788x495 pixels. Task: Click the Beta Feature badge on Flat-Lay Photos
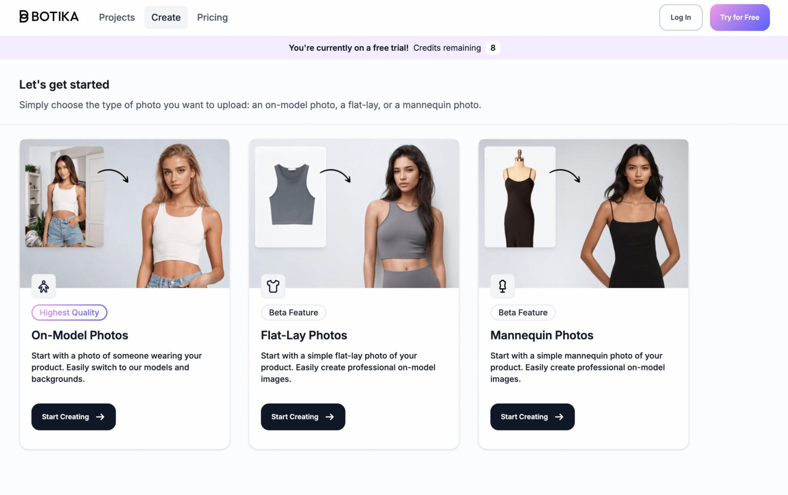coord(293,312)
